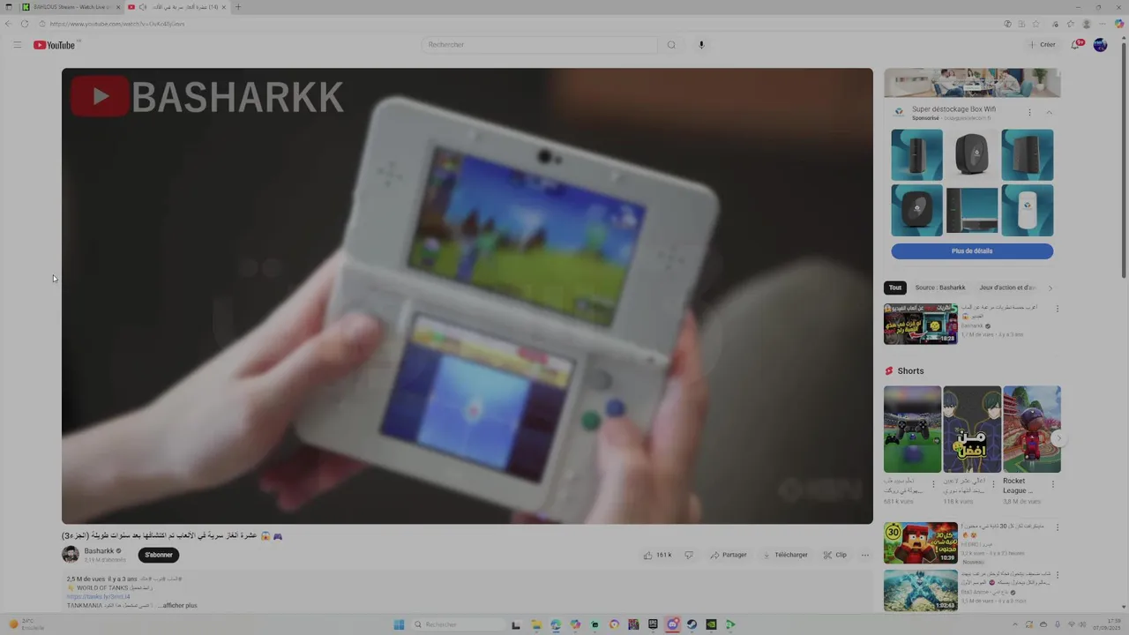
Task: Open the taskbar clock and date
Action: coord(1106,624)
